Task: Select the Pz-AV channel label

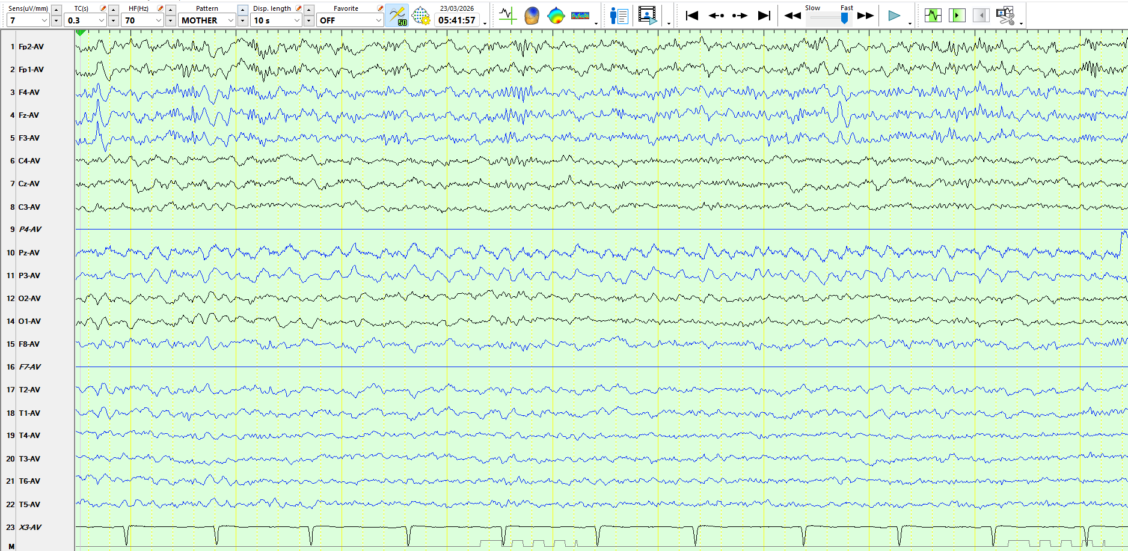Action: click(x=29, y=252)
